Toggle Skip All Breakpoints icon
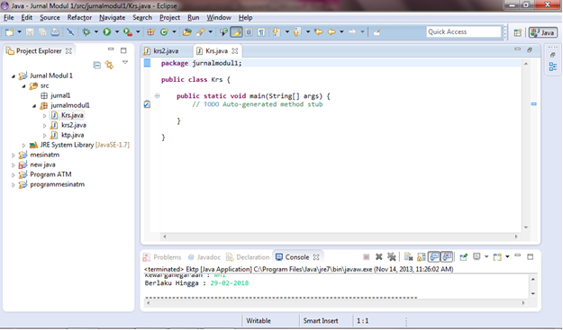Screen dimensions: 563x330 tap(70, 32)
